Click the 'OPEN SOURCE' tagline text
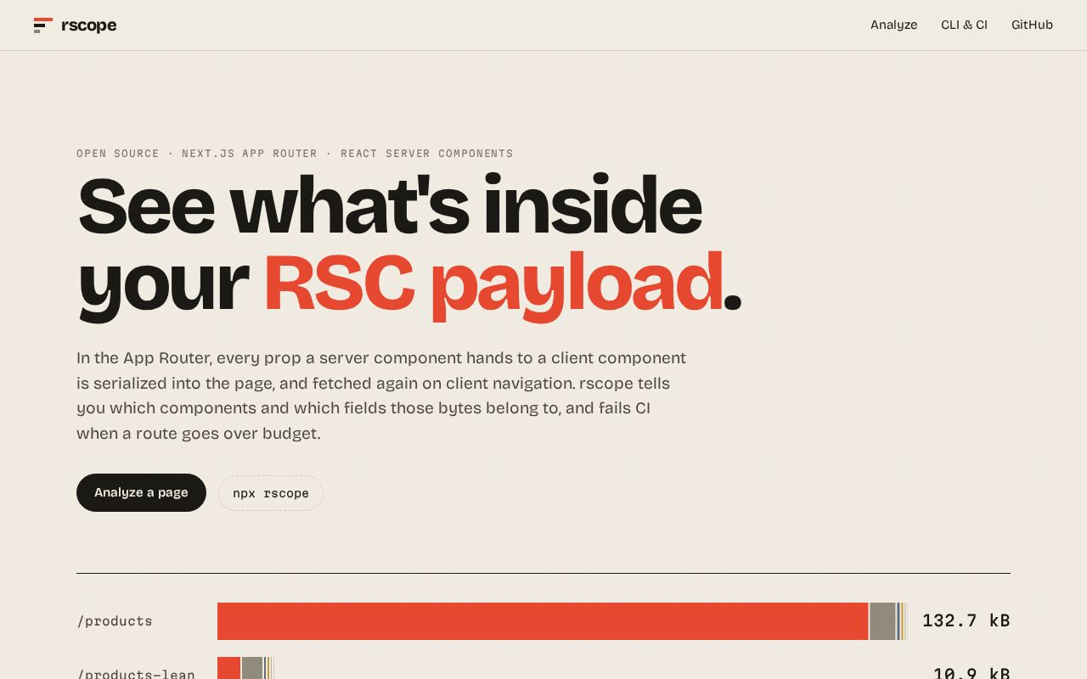The height and width of the screenshot is (679, 1087). click(118, 154)
